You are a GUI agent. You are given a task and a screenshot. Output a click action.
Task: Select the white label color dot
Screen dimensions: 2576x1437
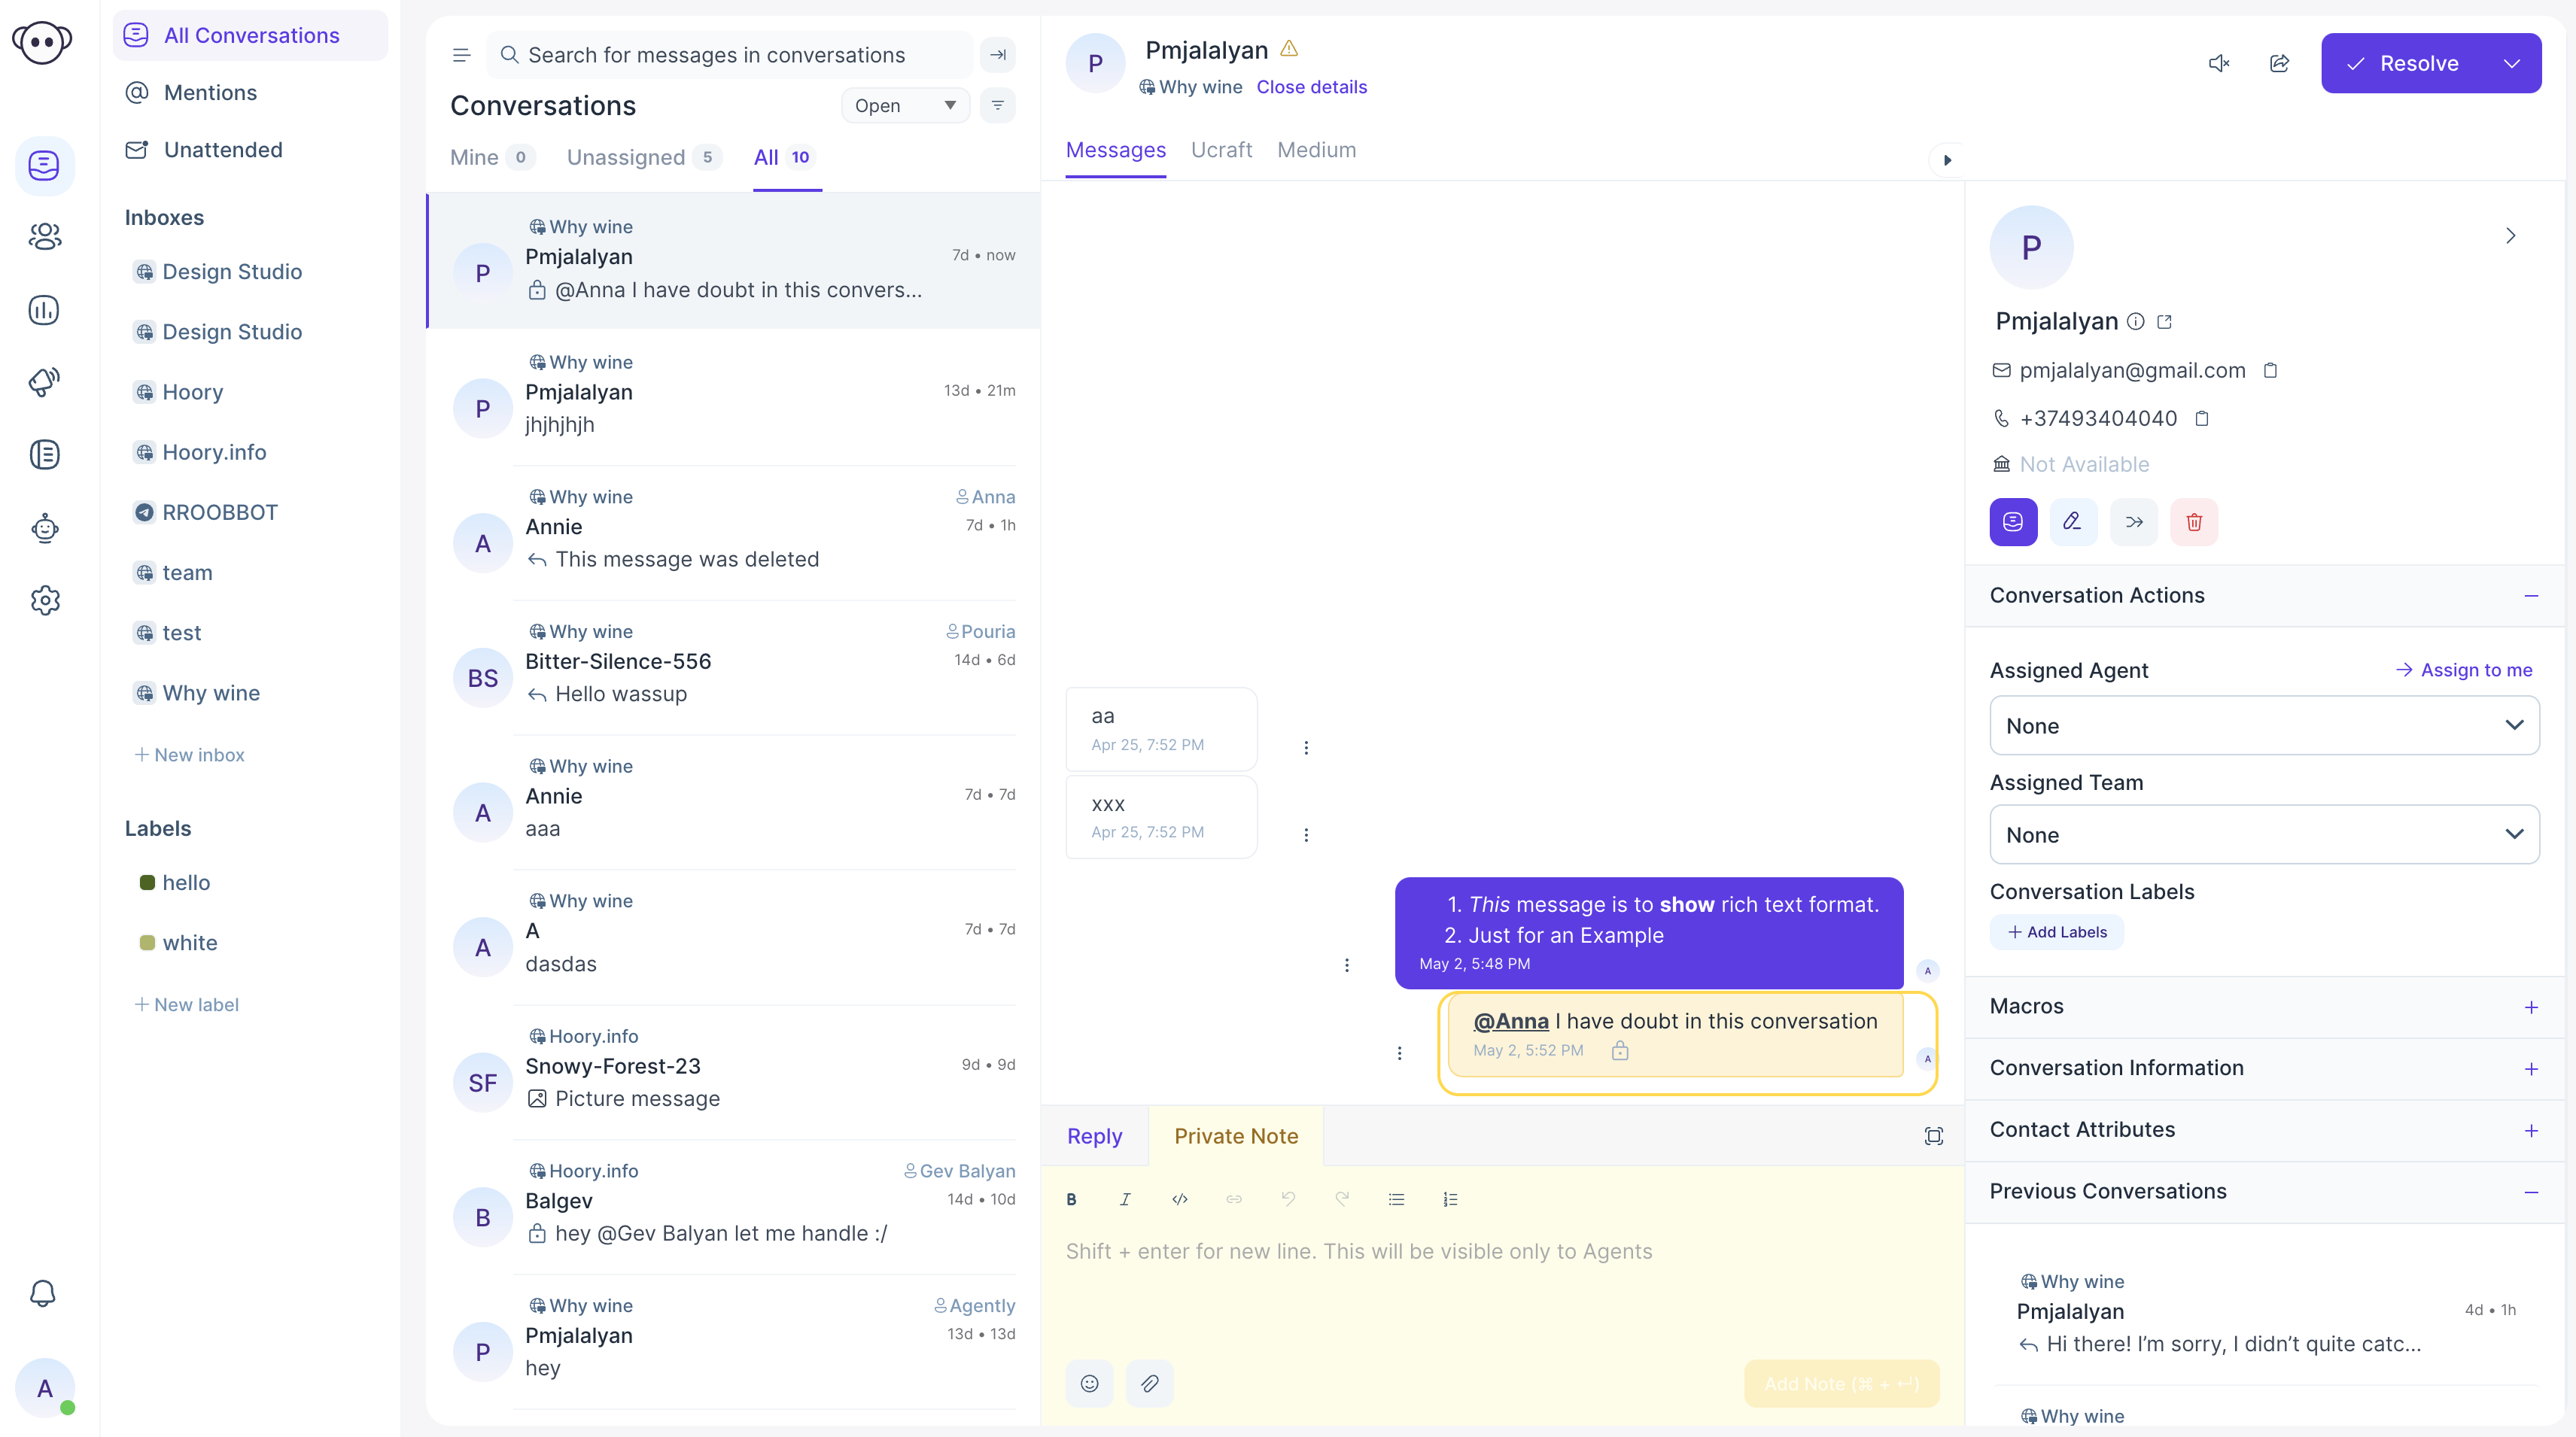[x=147, y=943]
